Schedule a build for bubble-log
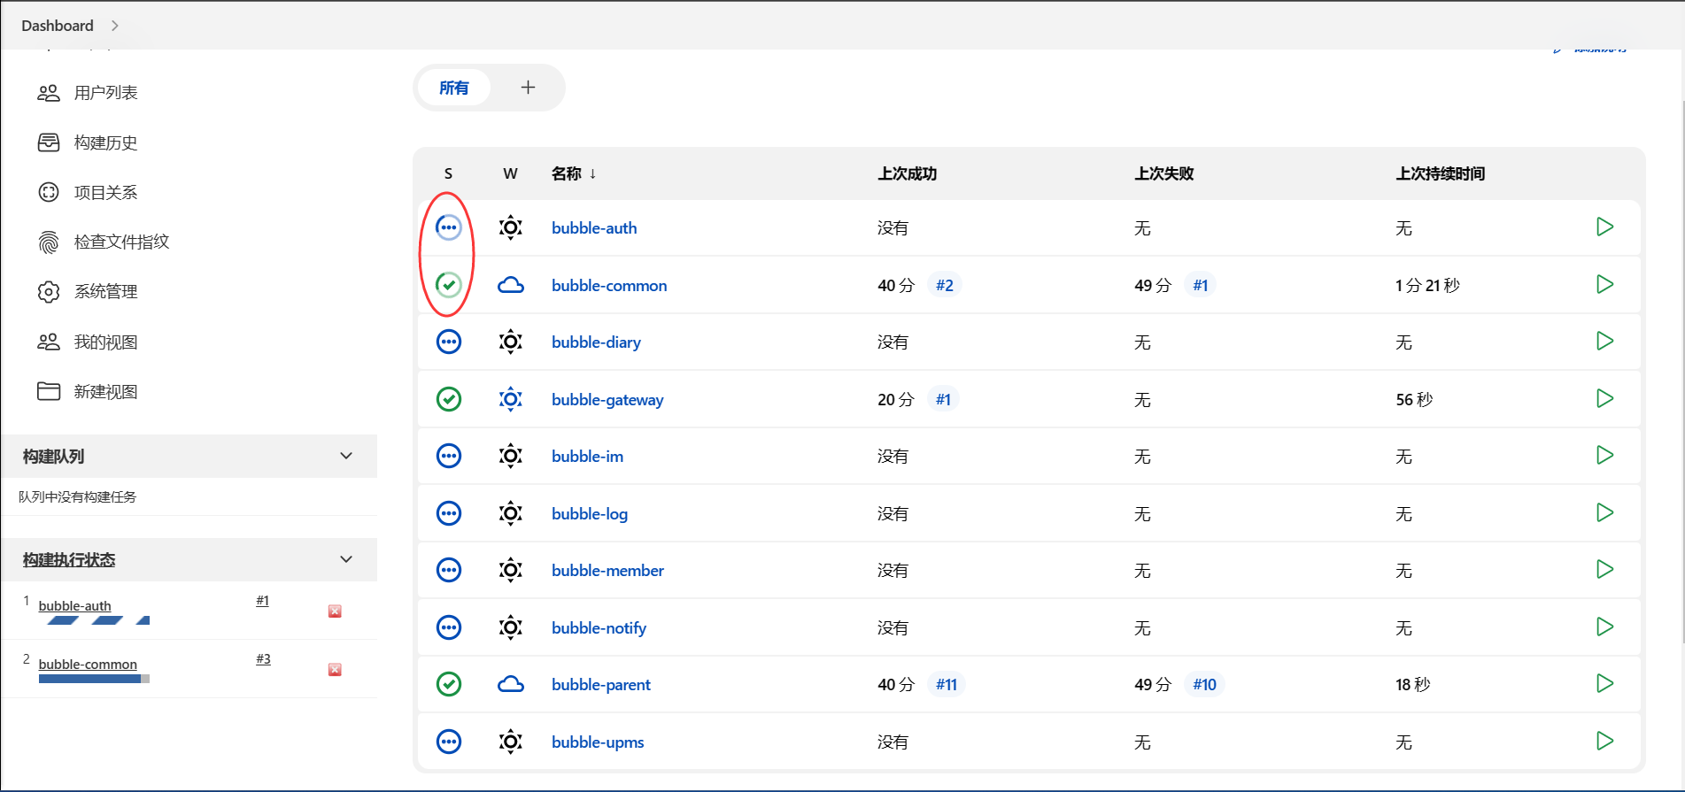Image resolution: width=1685 pixels, height=792 pixels. pos(1604,513)
